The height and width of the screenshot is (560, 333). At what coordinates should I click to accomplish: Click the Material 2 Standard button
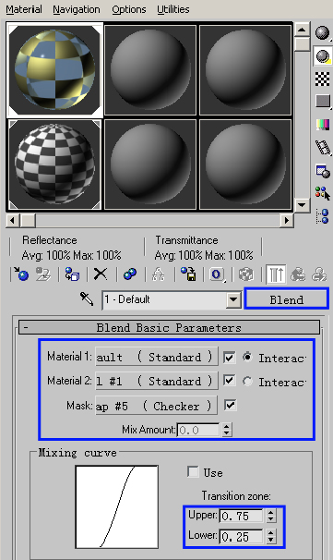156,381
